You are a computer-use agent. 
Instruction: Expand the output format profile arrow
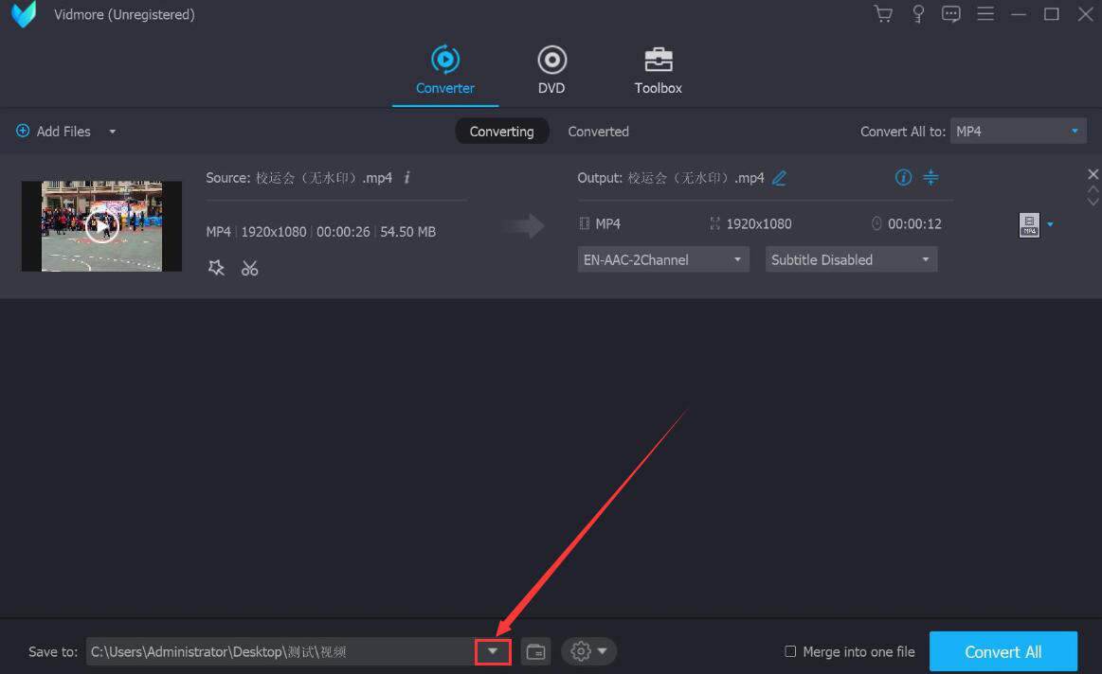[1050, 224]
